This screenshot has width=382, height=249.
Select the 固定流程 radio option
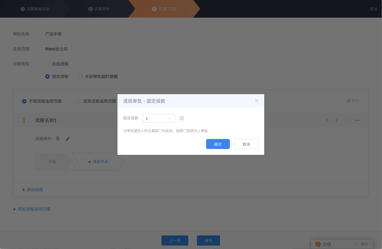pyautogui.click(x=47, y=76)
